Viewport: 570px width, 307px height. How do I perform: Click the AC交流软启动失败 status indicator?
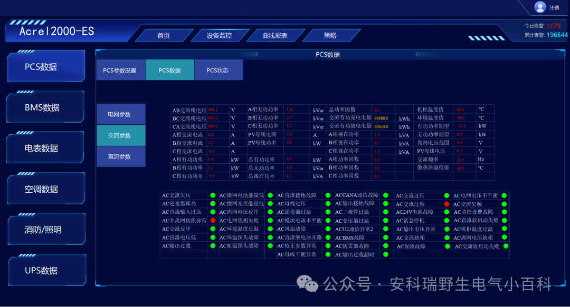pos(506,246)
